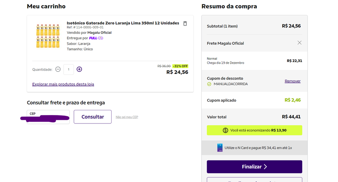Delete the Gatorade item with trash icon
This screenshot has height=182, width=338.
[x=185, y=23]
